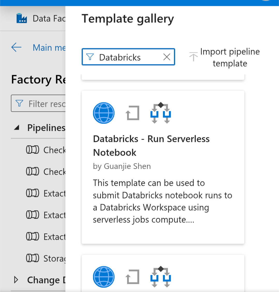Image resolution: width=279 pixels, height=292 pixels.
Task: Click the globe icon on the Databricks template card
Action: pyautogui.click(x=104, y=113)
